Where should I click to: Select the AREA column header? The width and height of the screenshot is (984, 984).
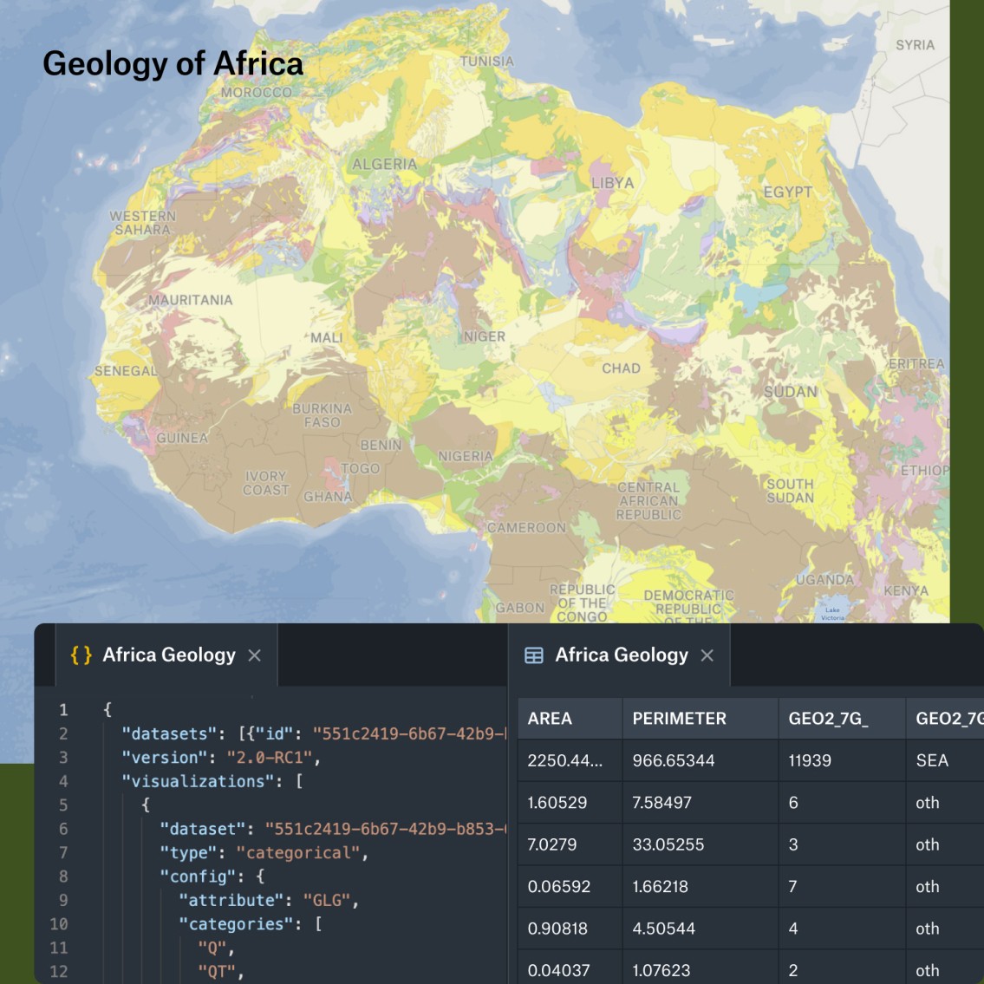[570, 719]
